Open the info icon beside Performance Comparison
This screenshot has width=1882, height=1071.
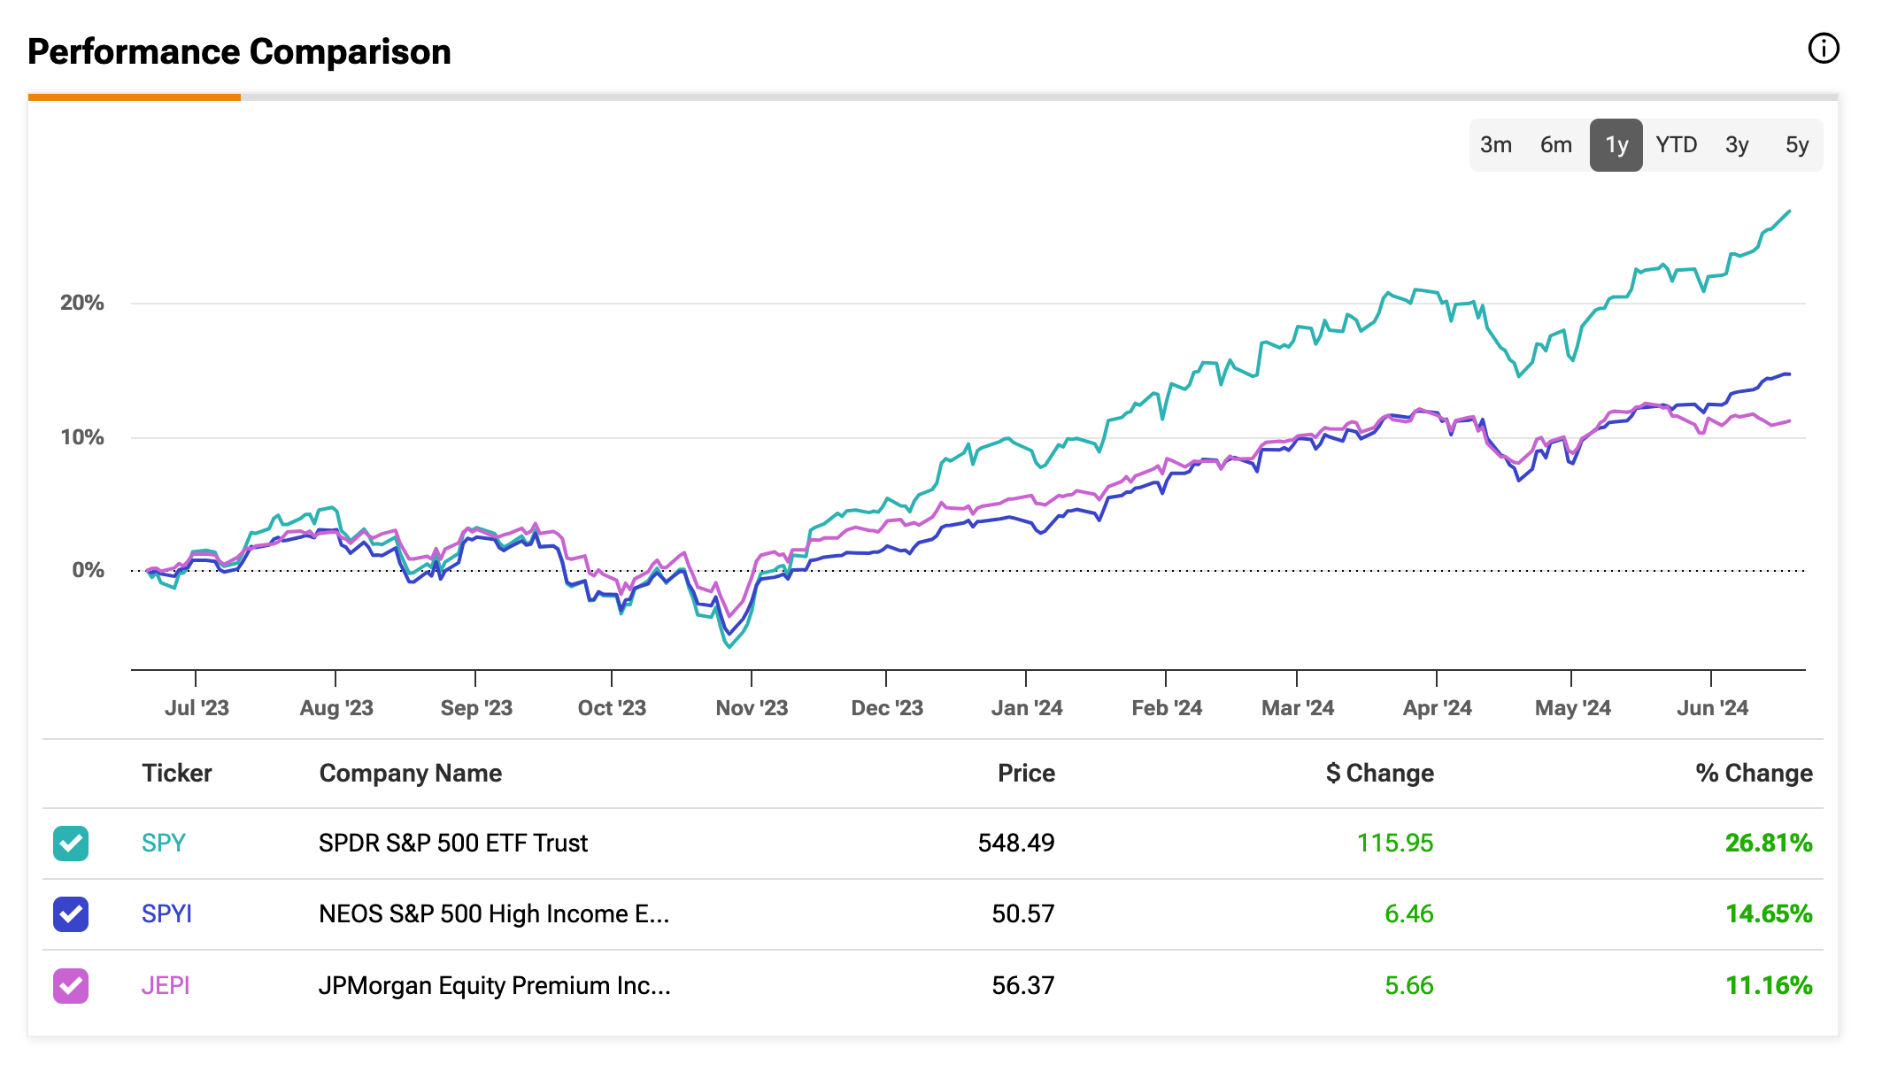pyautogui.click(x=1823, y=49)
